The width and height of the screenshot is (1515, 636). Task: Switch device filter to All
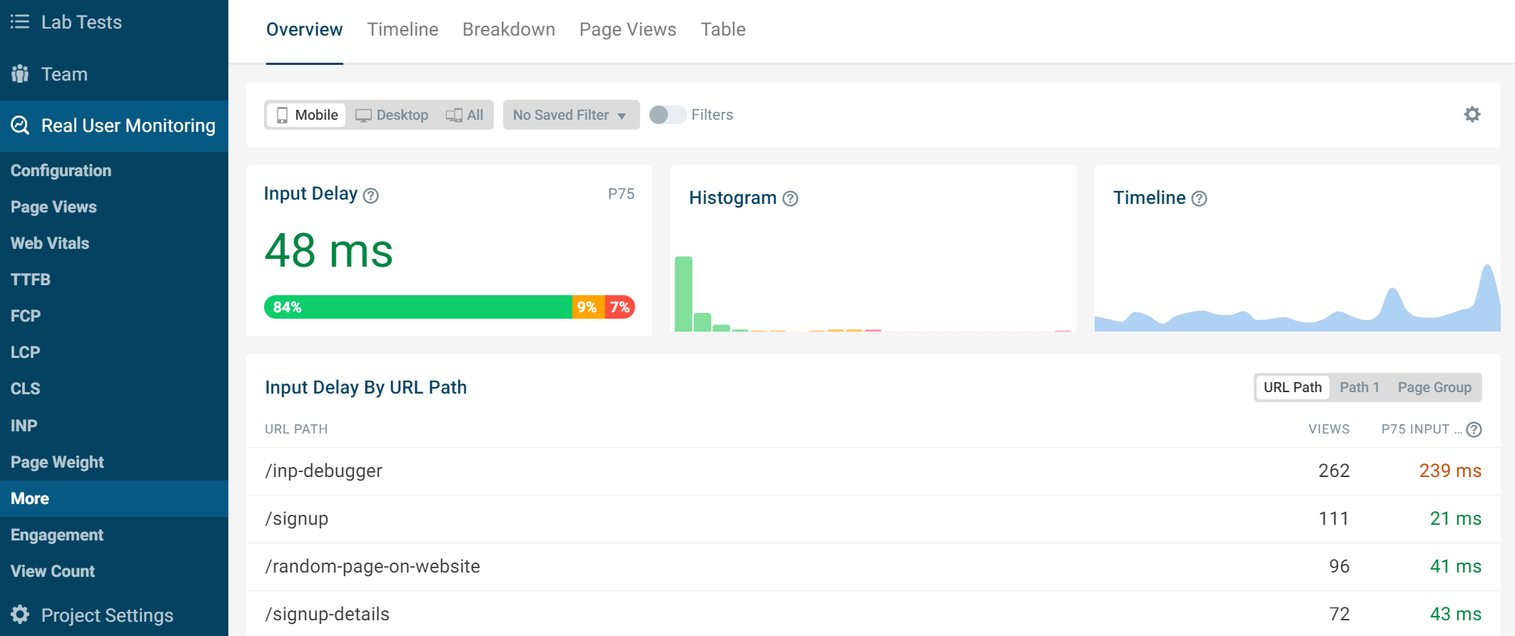point(465,115)
